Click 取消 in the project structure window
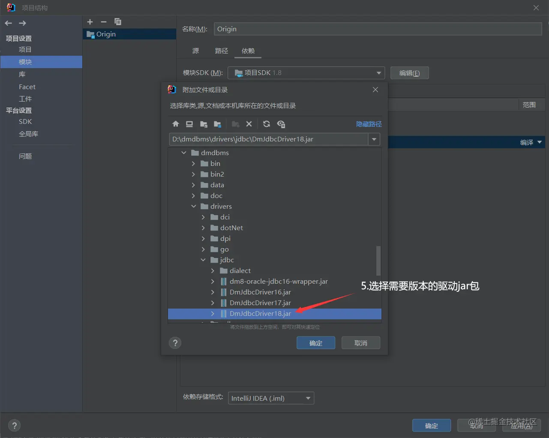This screenshot has height=438, width=549. click(x=477, y=426)
